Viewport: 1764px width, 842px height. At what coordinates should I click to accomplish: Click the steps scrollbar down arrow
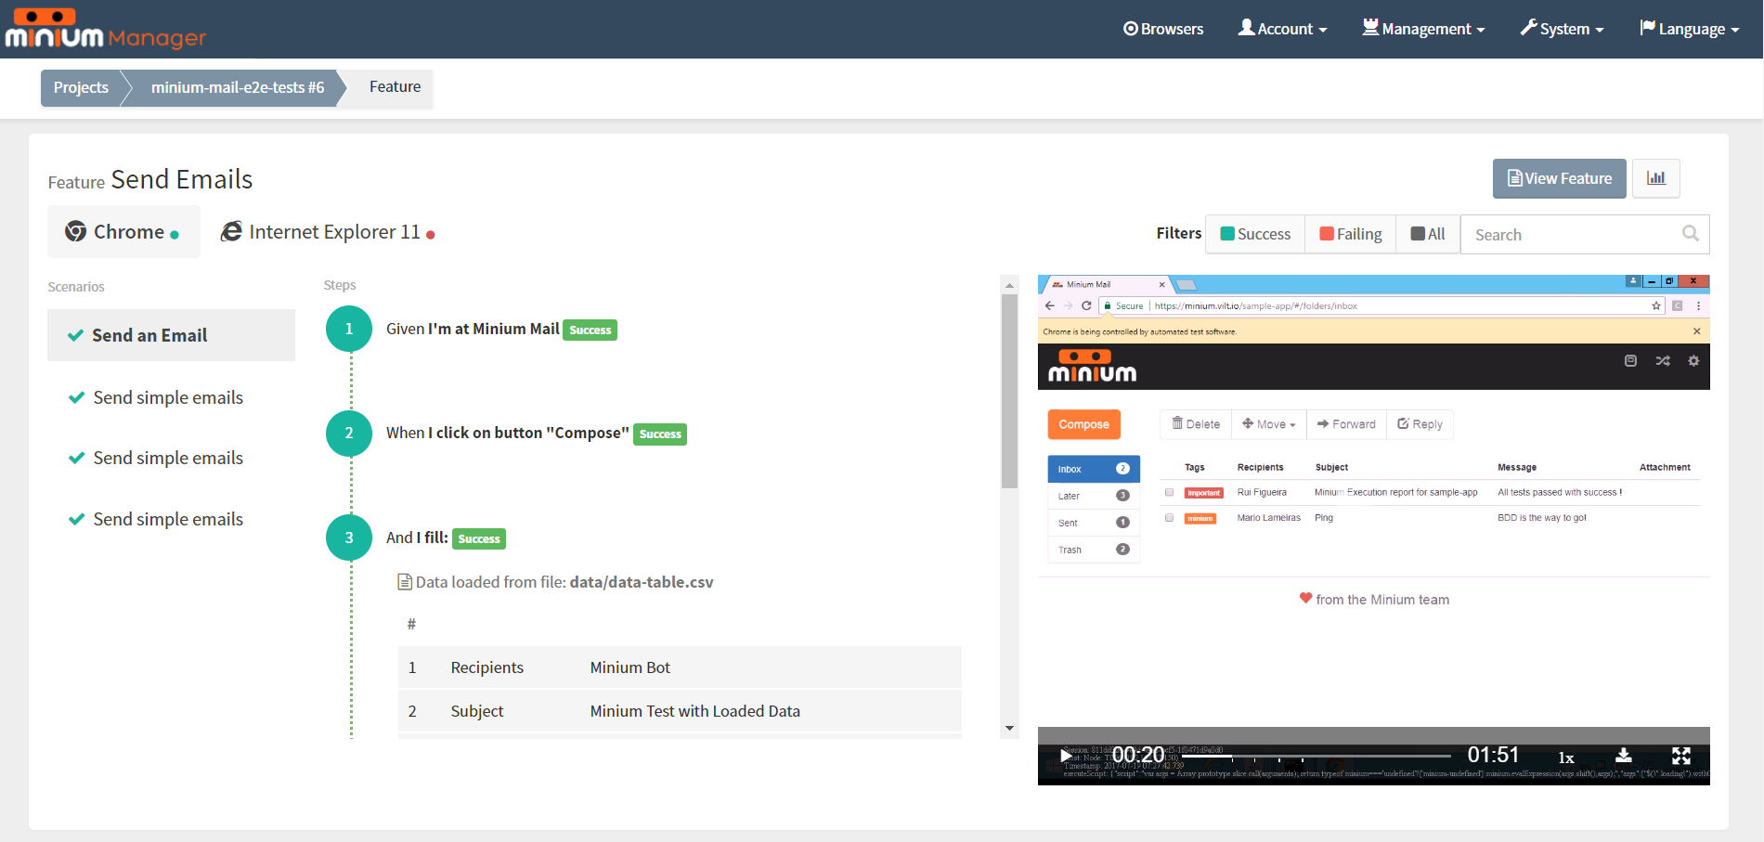coord(1009,729)
